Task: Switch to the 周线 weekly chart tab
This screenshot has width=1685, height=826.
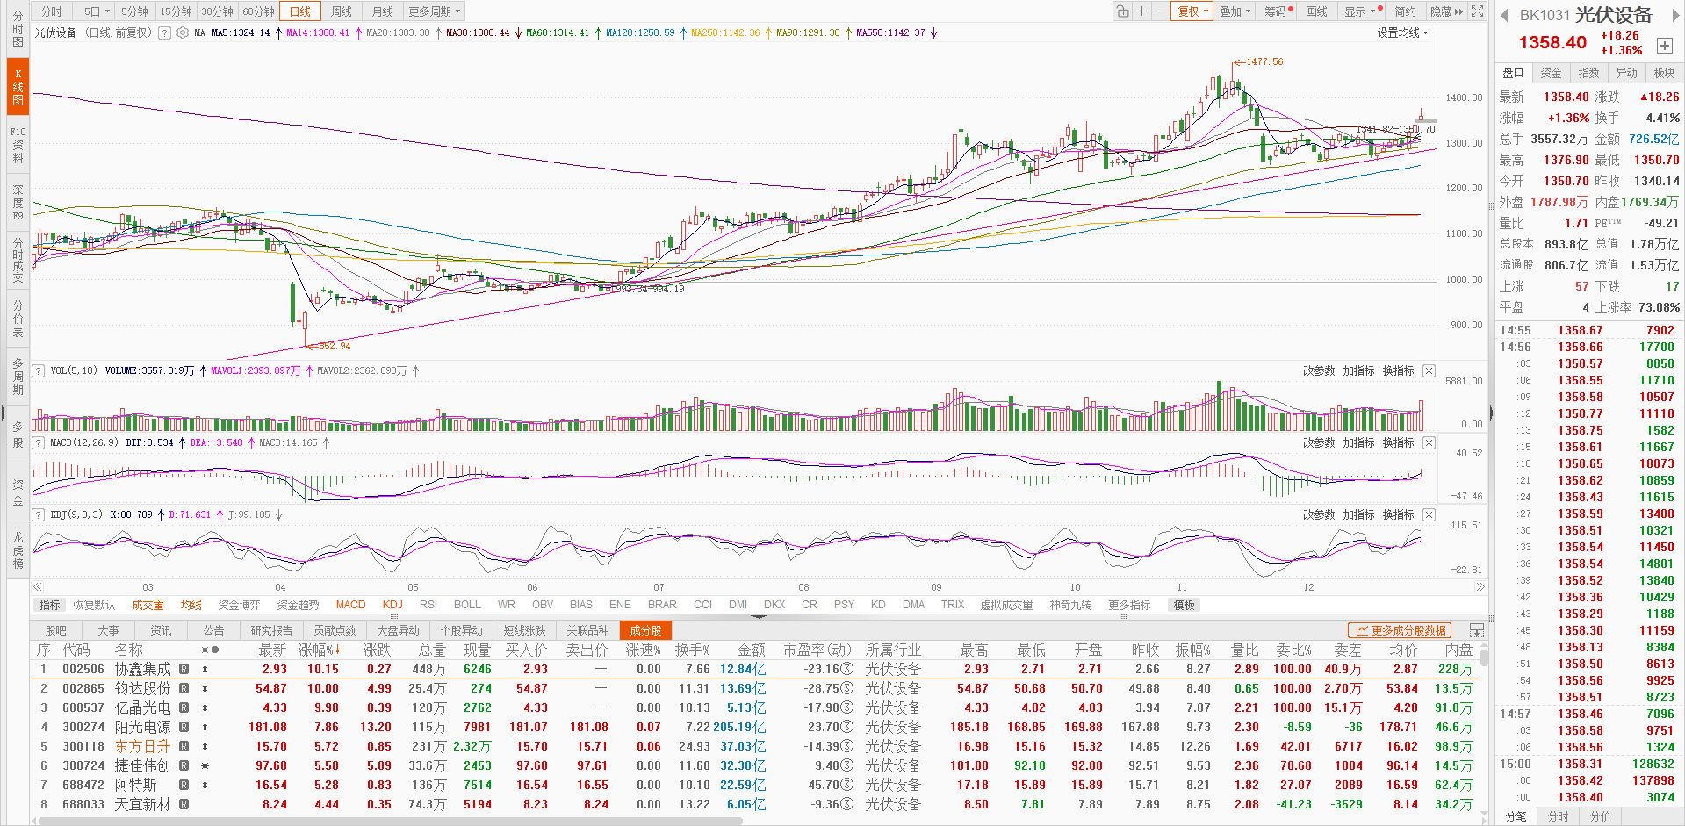Action: pyautogui.click(x=342, y=11)
